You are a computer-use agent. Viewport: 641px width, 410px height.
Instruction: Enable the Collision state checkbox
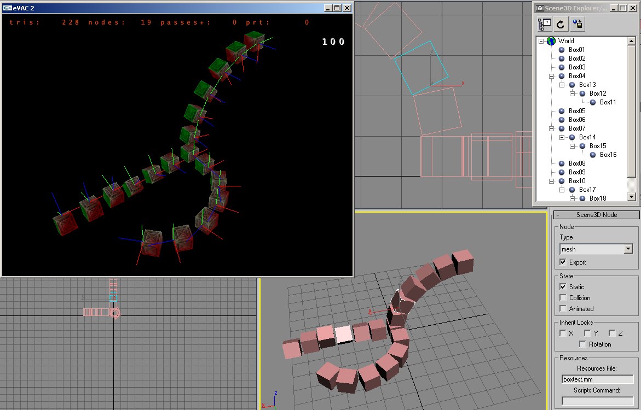[x=563, y=298]
